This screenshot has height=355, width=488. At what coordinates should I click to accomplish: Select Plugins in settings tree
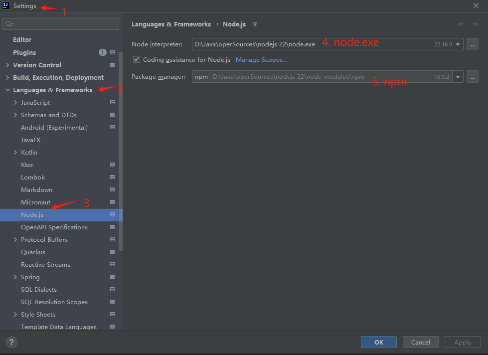(x=24, y=53)
